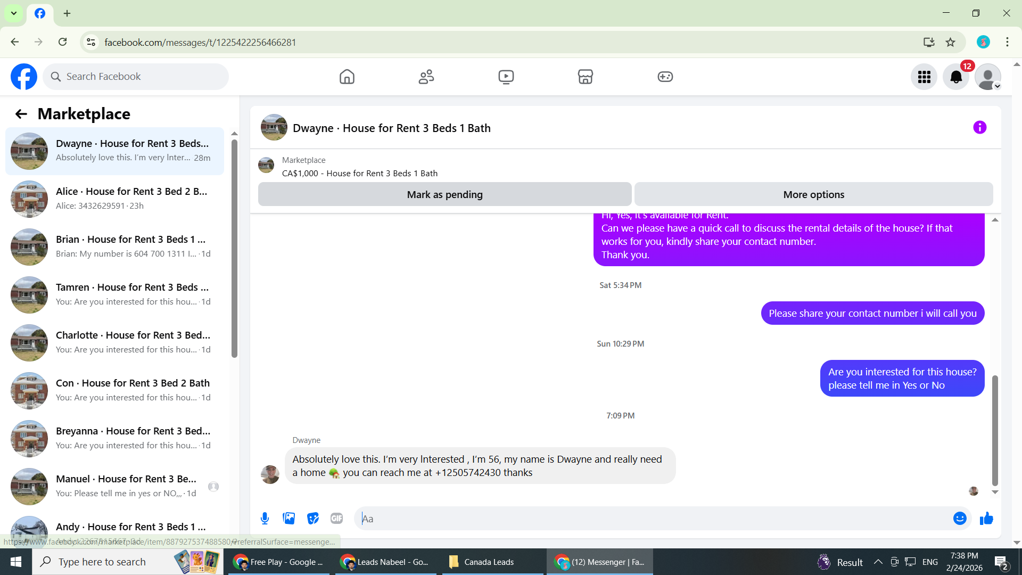Viewport: 1022px width, 575px height.
Task: Go to Marketplace from top navigation
Action: pos(585,77)
